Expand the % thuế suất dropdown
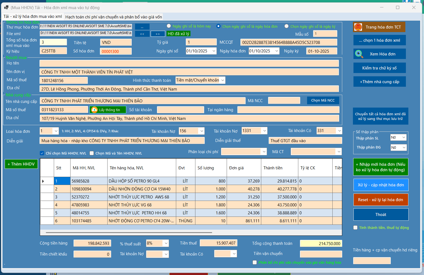 pyautogui.click(x=166, y=243)
